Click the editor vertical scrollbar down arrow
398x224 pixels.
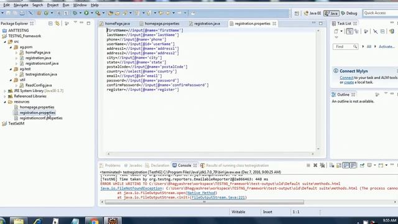point(318,149)
